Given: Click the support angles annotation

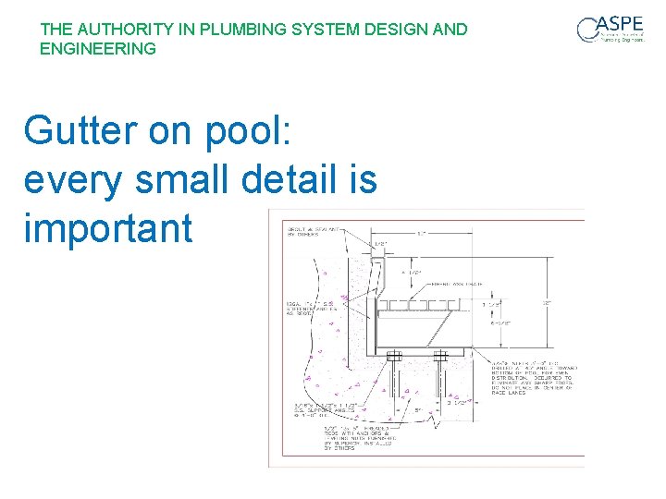Looking at the screenshot, I should click(x=326, y=410).
